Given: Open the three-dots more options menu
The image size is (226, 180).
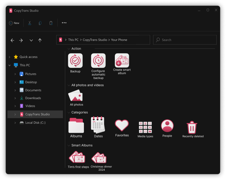Looking at the screenshot, I should coord(64,23).
